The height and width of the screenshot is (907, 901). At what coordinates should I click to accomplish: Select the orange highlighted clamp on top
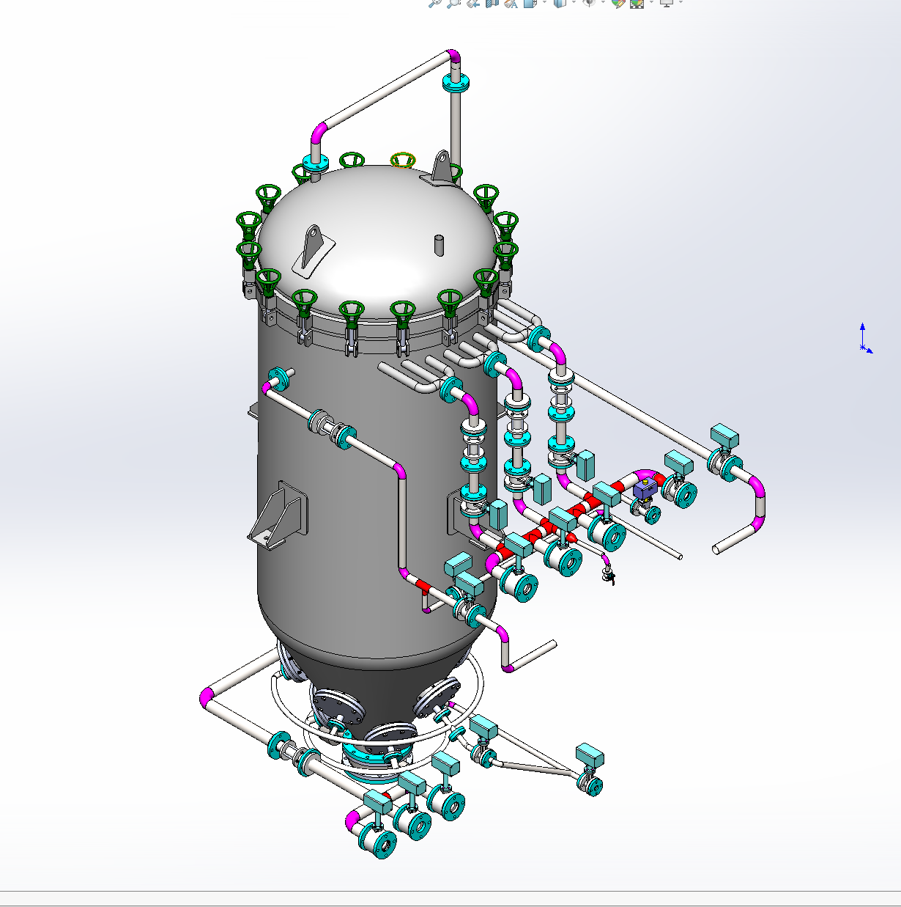point(403,160)
